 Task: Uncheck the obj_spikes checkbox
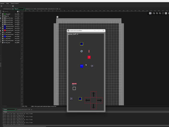[3, 32]
